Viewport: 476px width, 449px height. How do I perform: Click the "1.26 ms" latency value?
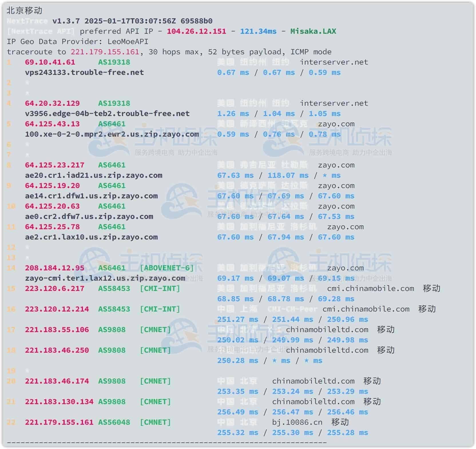point(233,113)
